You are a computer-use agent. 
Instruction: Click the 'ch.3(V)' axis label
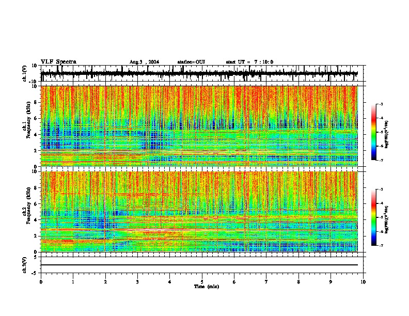coord(25,265)
